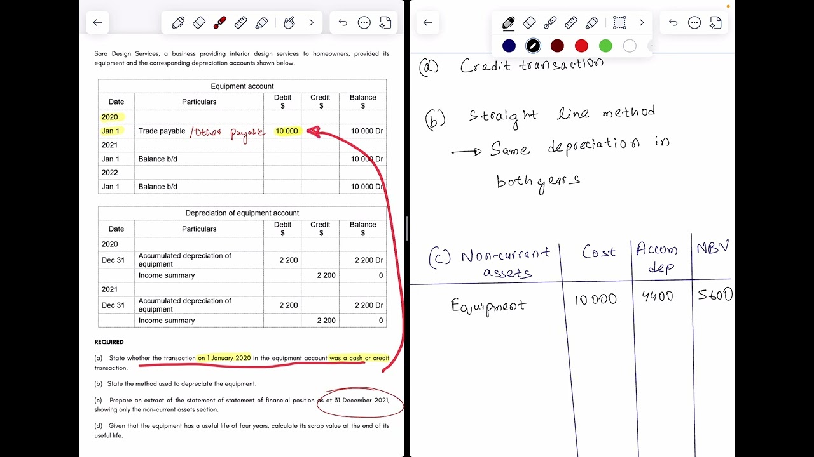The image size is (814, 457).
Task: Select the highlighter tool in right pane
Action: tap(592, 22)
